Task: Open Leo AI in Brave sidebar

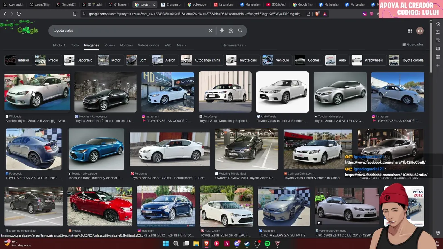Action: [438, 24]
